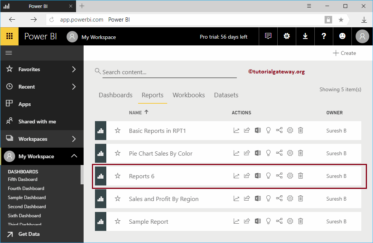The width and height of the screenshot is (373, 243).
Task: Open the user profile avatar at top right
Action: (x=362, y=36)
